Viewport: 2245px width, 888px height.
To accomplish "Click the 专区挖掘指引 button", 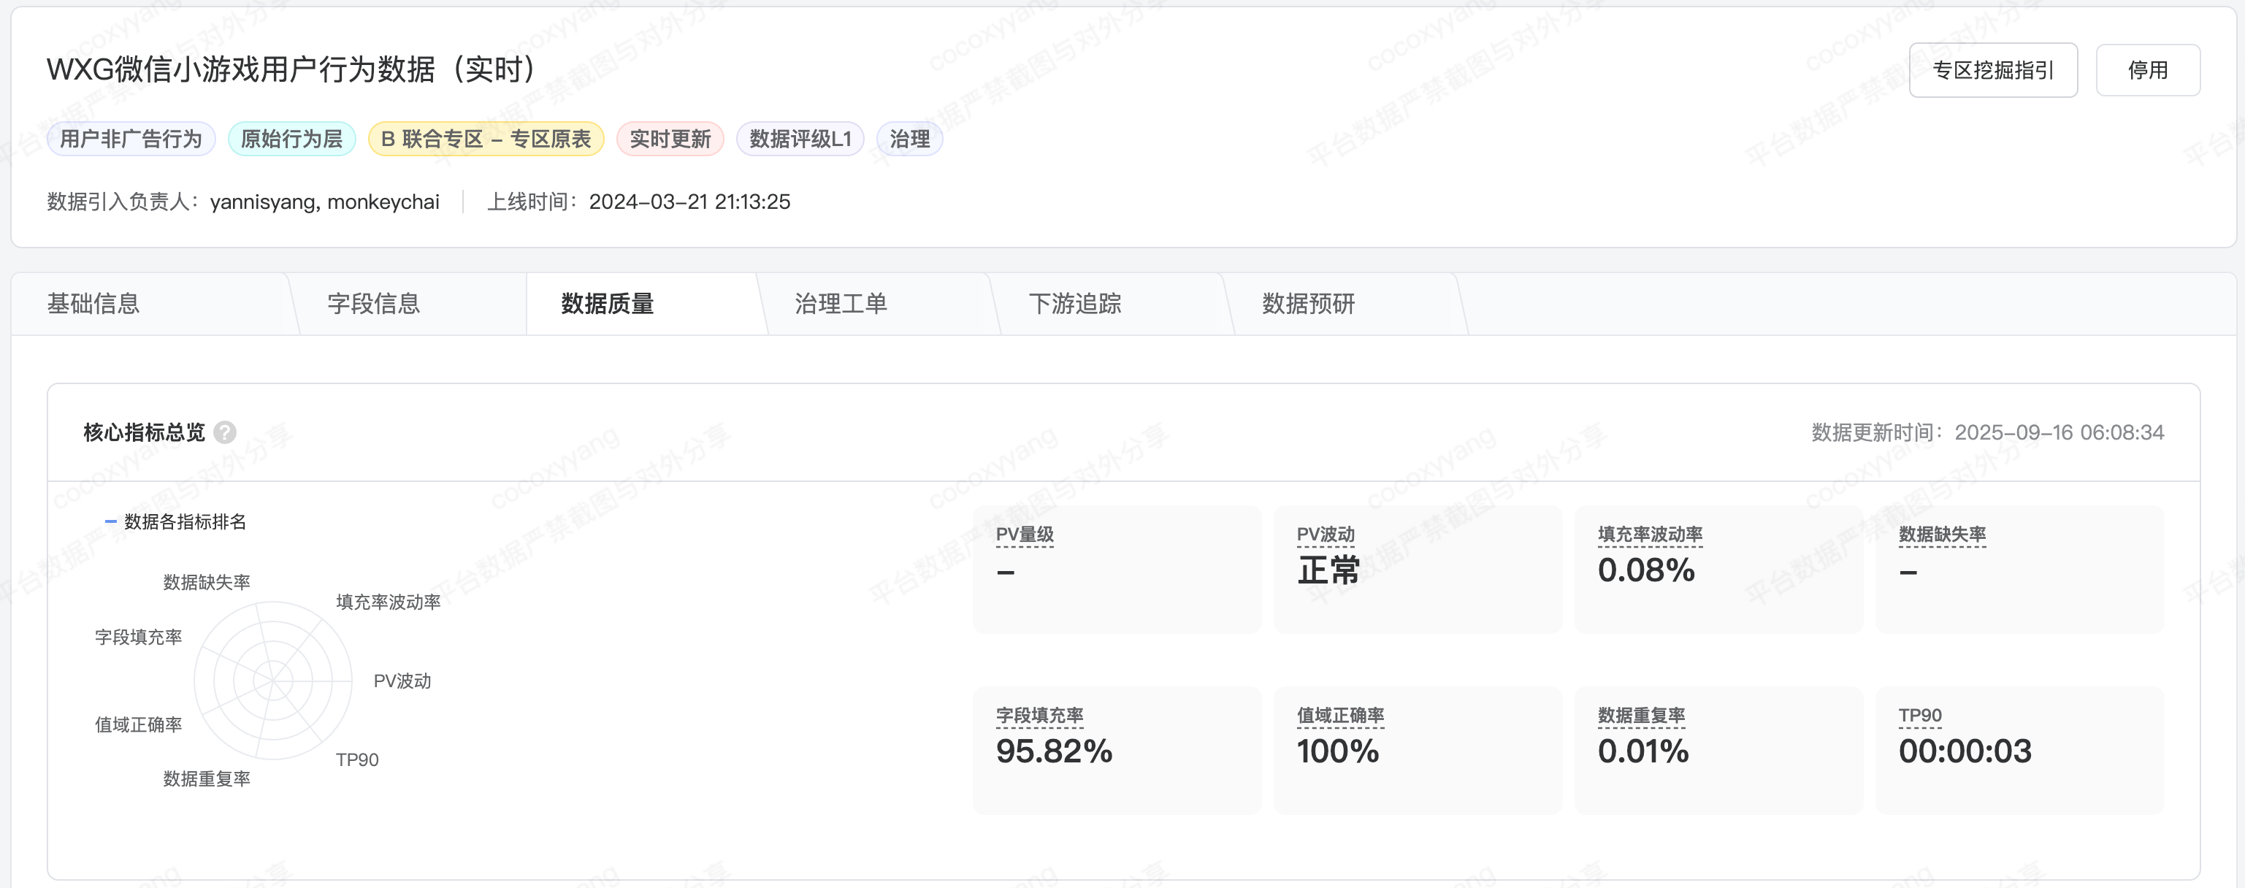I will (1992, 69).
